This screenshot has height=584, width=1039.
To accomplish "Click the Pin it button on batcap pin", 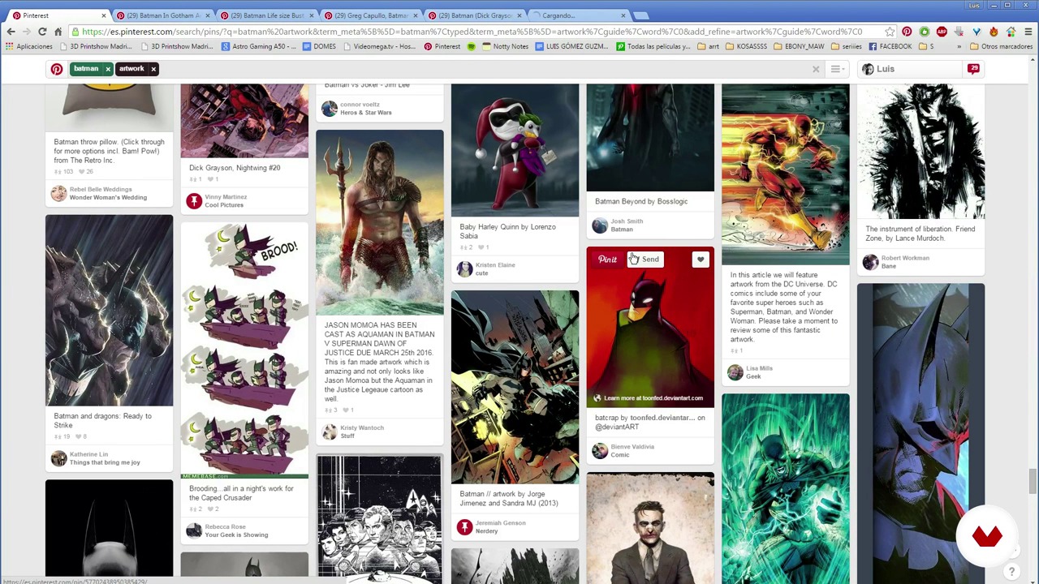I will tap(607, 260).
